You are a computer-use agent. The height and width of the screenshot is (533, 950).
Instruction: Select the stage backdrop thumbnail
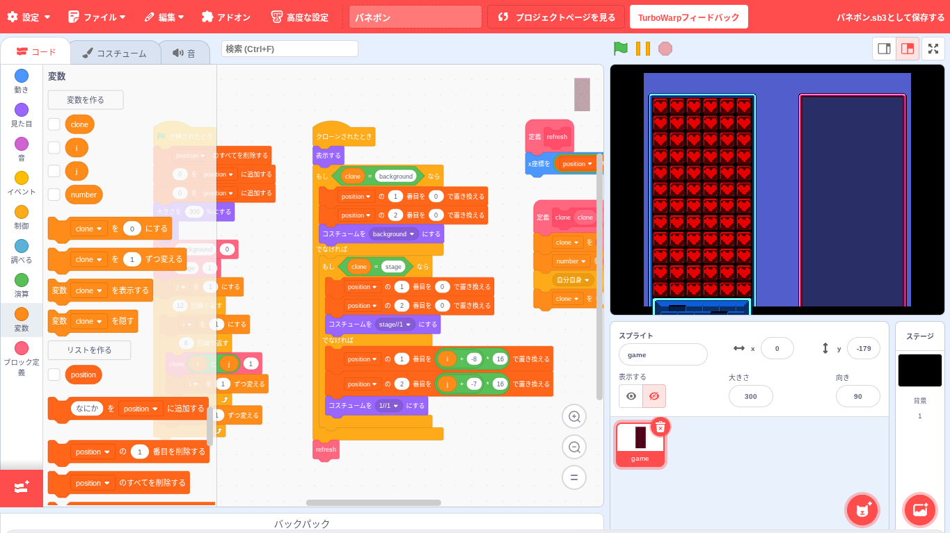[920, 370]
